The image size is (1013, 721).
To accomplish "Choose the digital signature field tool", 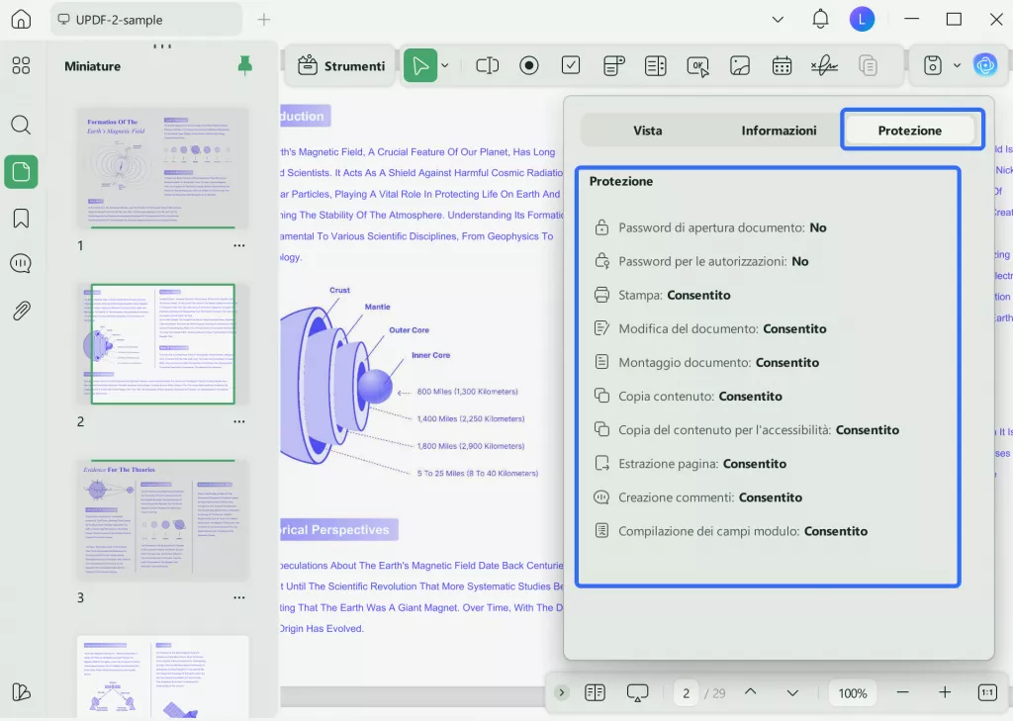I will [824, 66].
